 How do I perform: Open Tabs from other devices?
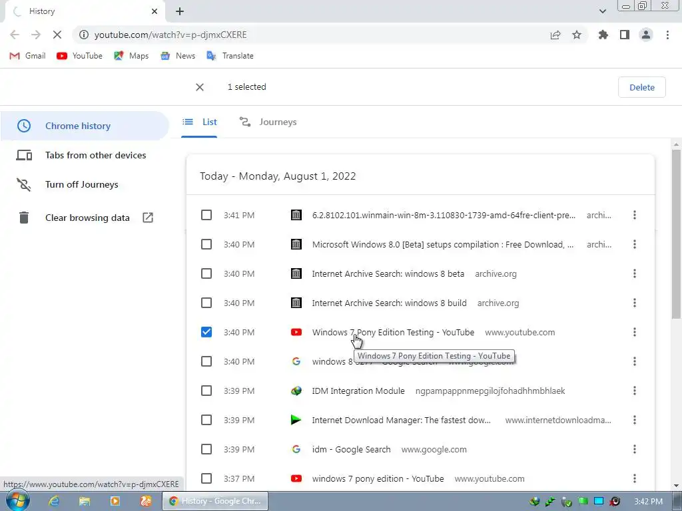[x=85, y=155]
